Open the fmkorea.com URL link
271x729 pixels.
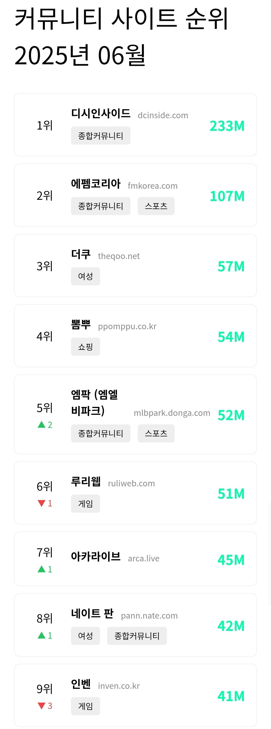[x=153, y=186]
